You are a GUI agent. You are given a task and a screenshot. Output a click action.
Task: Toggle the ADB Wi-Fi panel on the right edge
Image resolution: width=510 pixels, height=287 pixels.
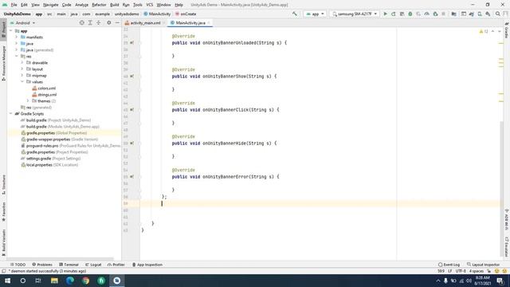pos(507,219)
